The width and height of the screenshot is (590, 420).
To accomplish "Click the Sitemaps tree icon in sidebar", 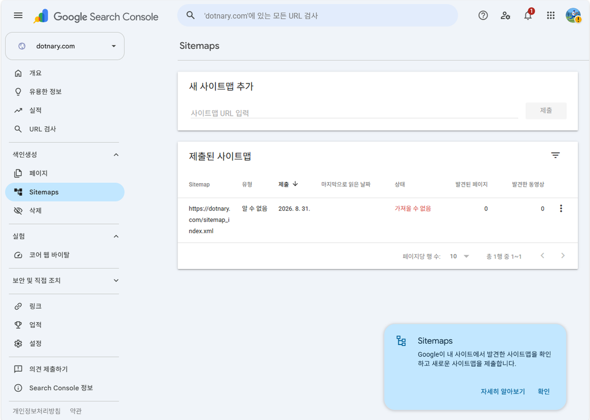I will pos(18,192).
